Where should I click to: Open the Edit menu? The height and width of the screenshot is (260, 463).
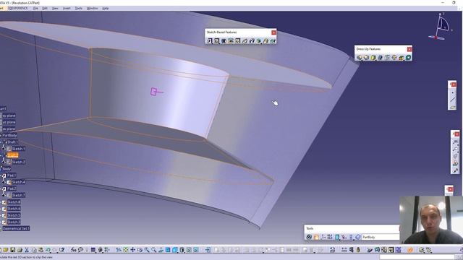pyautogui.click(x=45, y=8)
